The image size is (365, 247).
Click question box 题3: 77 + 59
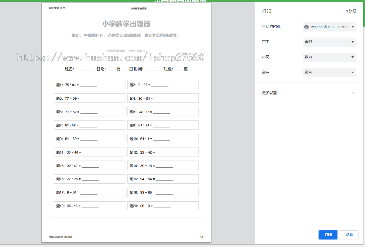[x=89, y=98]
